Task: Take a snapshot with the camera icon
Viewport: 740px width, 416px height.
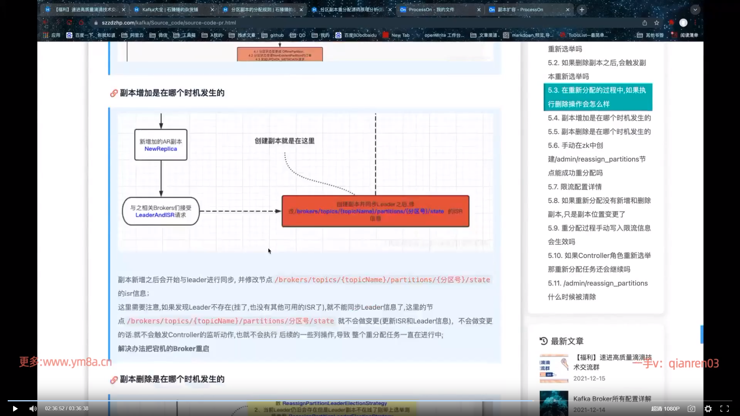Action: (x=691, y=409)
